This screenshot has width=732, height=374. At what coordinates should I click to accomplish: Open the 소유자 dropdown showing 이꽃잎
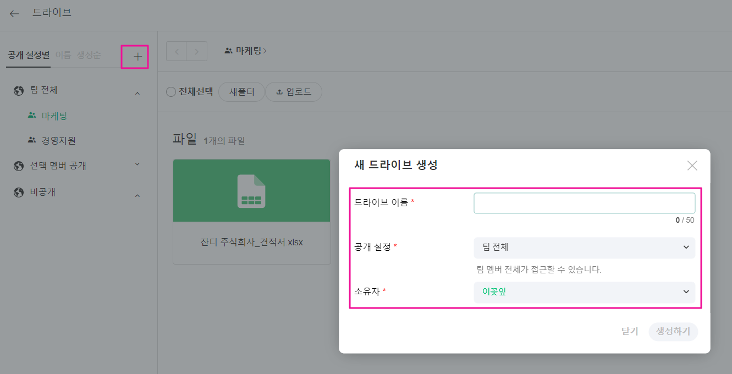584,292
